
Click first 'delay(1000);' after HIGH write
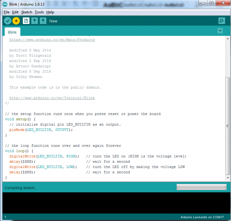click(x=22, y=162)
